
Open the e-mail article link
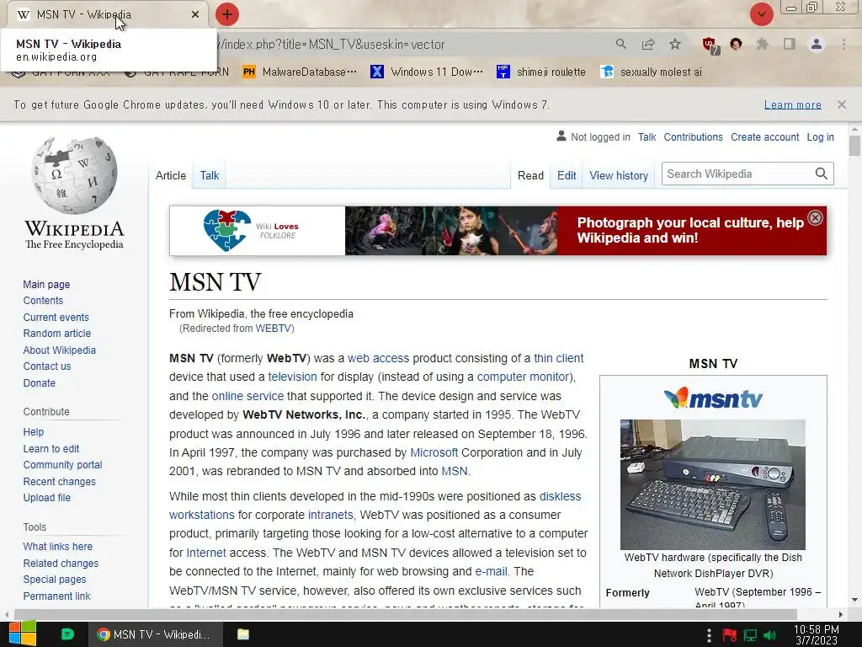(x=491, y=571)
